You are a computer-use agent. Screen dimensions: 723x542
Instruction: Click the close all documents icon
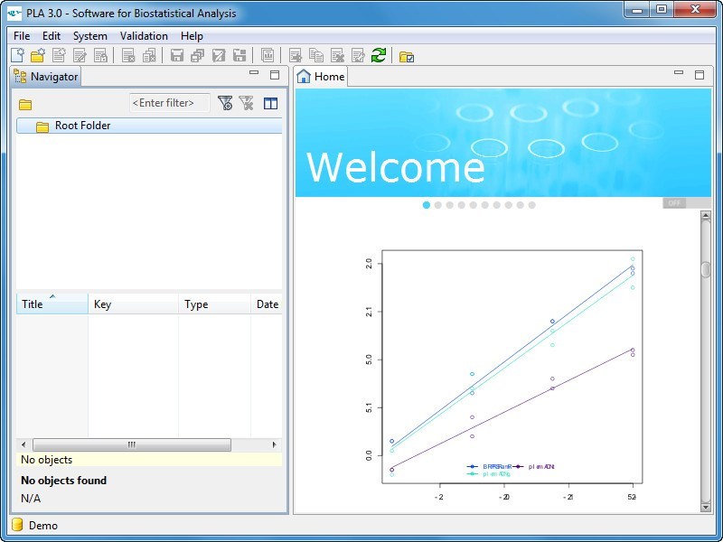(149, 55)
